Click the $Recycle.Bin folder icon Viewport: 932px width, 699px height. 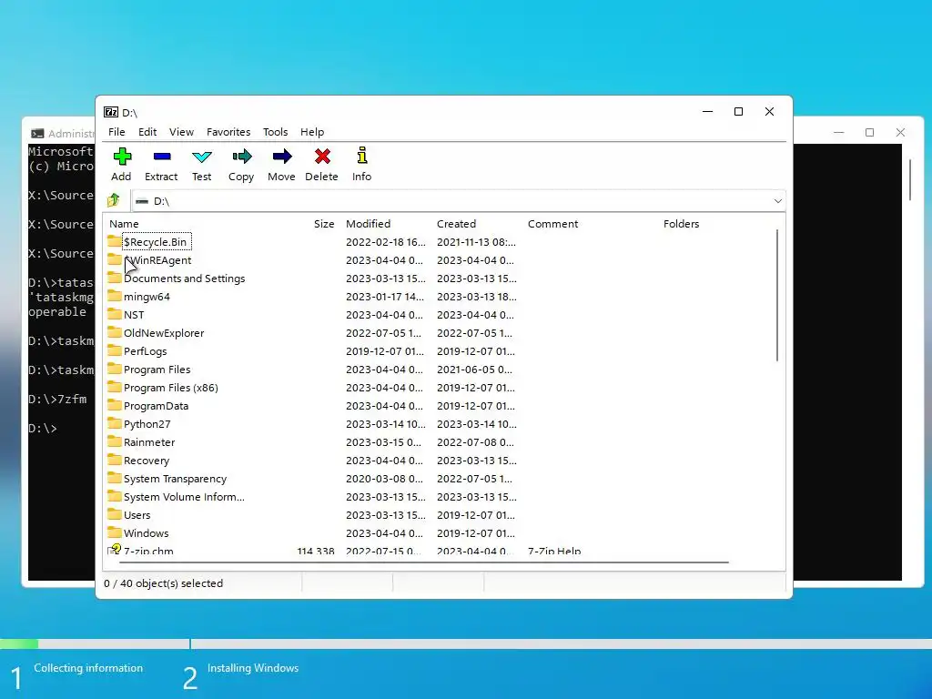(x=114, y=240)
